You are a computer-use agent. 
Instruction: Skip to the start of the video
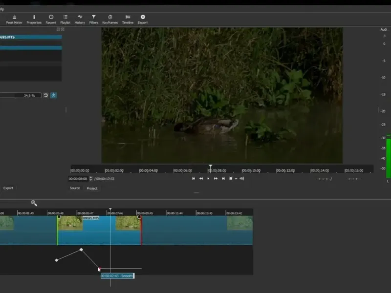point(194,179)
